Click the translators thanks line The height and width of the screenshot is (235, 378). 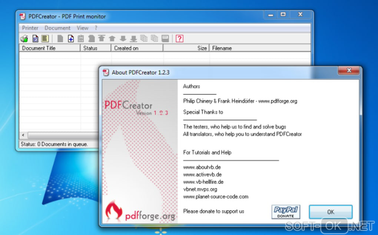click(242, 134)
